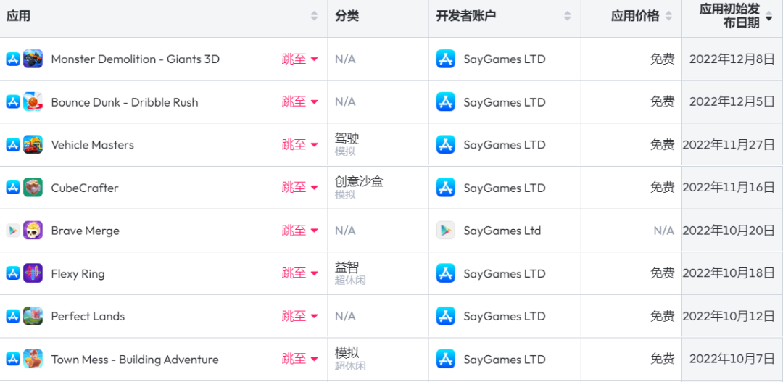Click the Monster Demolition game icon
The width and height of the screenshot is (783, 382).
pyautogui.click(x=33, y=59)
